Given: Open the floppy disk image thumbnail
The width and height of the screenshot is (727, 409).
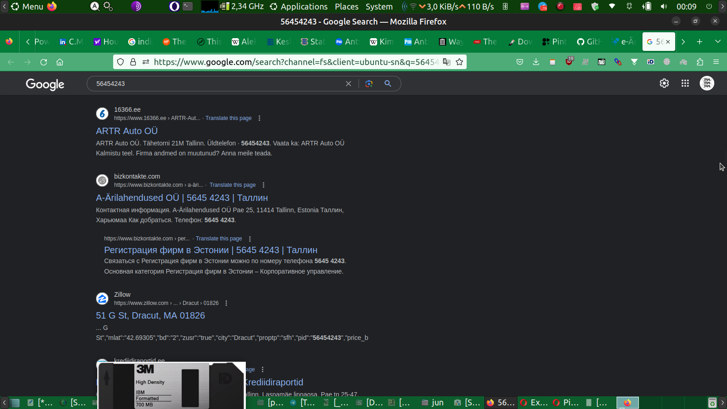Looking at the screenshot, I should pyautogui.click(x=172, y=385).
